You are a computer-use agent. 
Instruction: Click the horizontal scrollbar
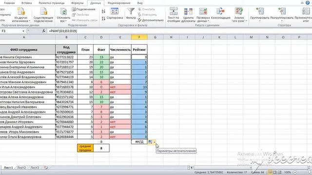click(250, 168)
